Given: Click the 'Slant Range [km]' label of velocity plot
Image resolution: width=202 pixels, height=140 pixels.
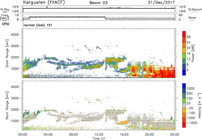Looking at the screenshot, I should tap(7, 106).
